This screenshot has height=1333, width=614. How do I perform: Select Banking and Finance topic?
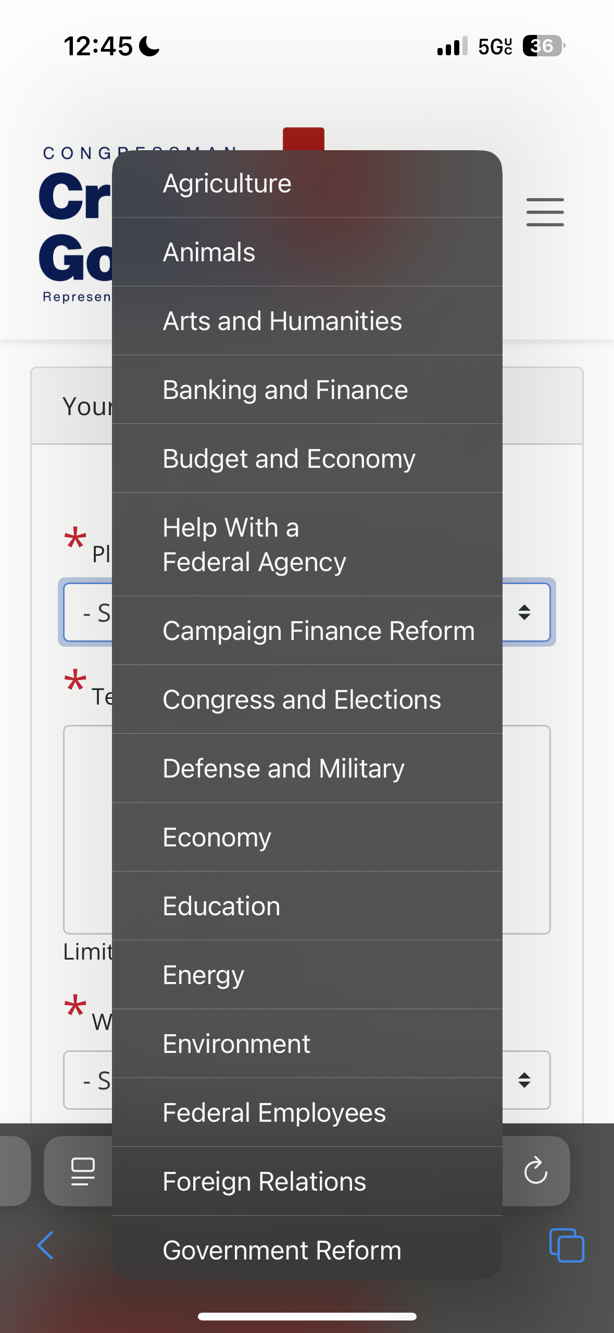coord(307,390)
